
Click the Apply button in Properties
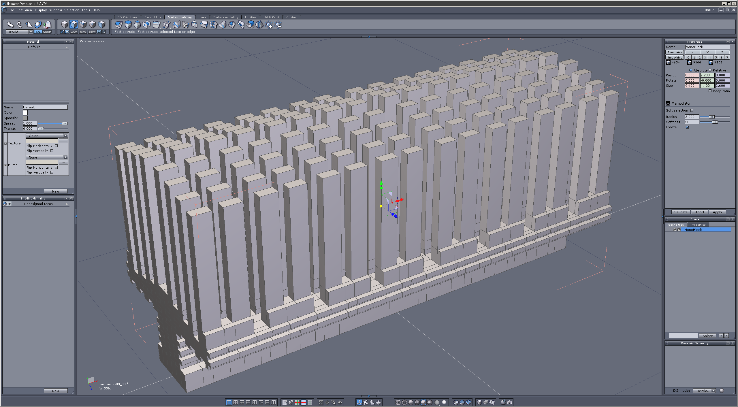tap(717, 212)
